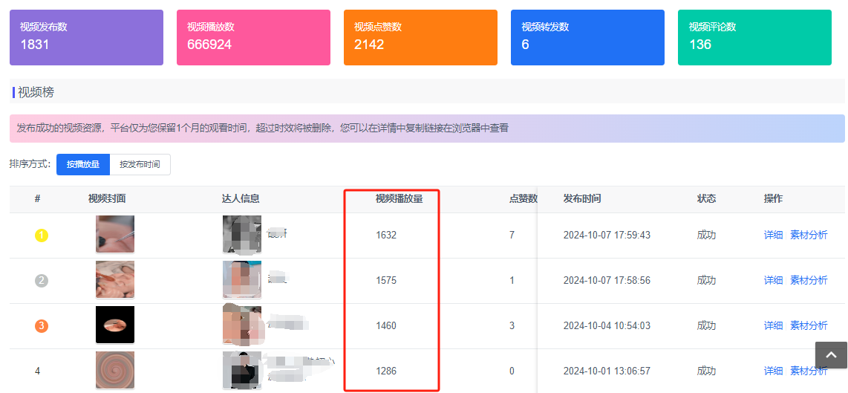Click the fourth video's spiral cover thumbnail
The image size is (848, 393).
115,370
